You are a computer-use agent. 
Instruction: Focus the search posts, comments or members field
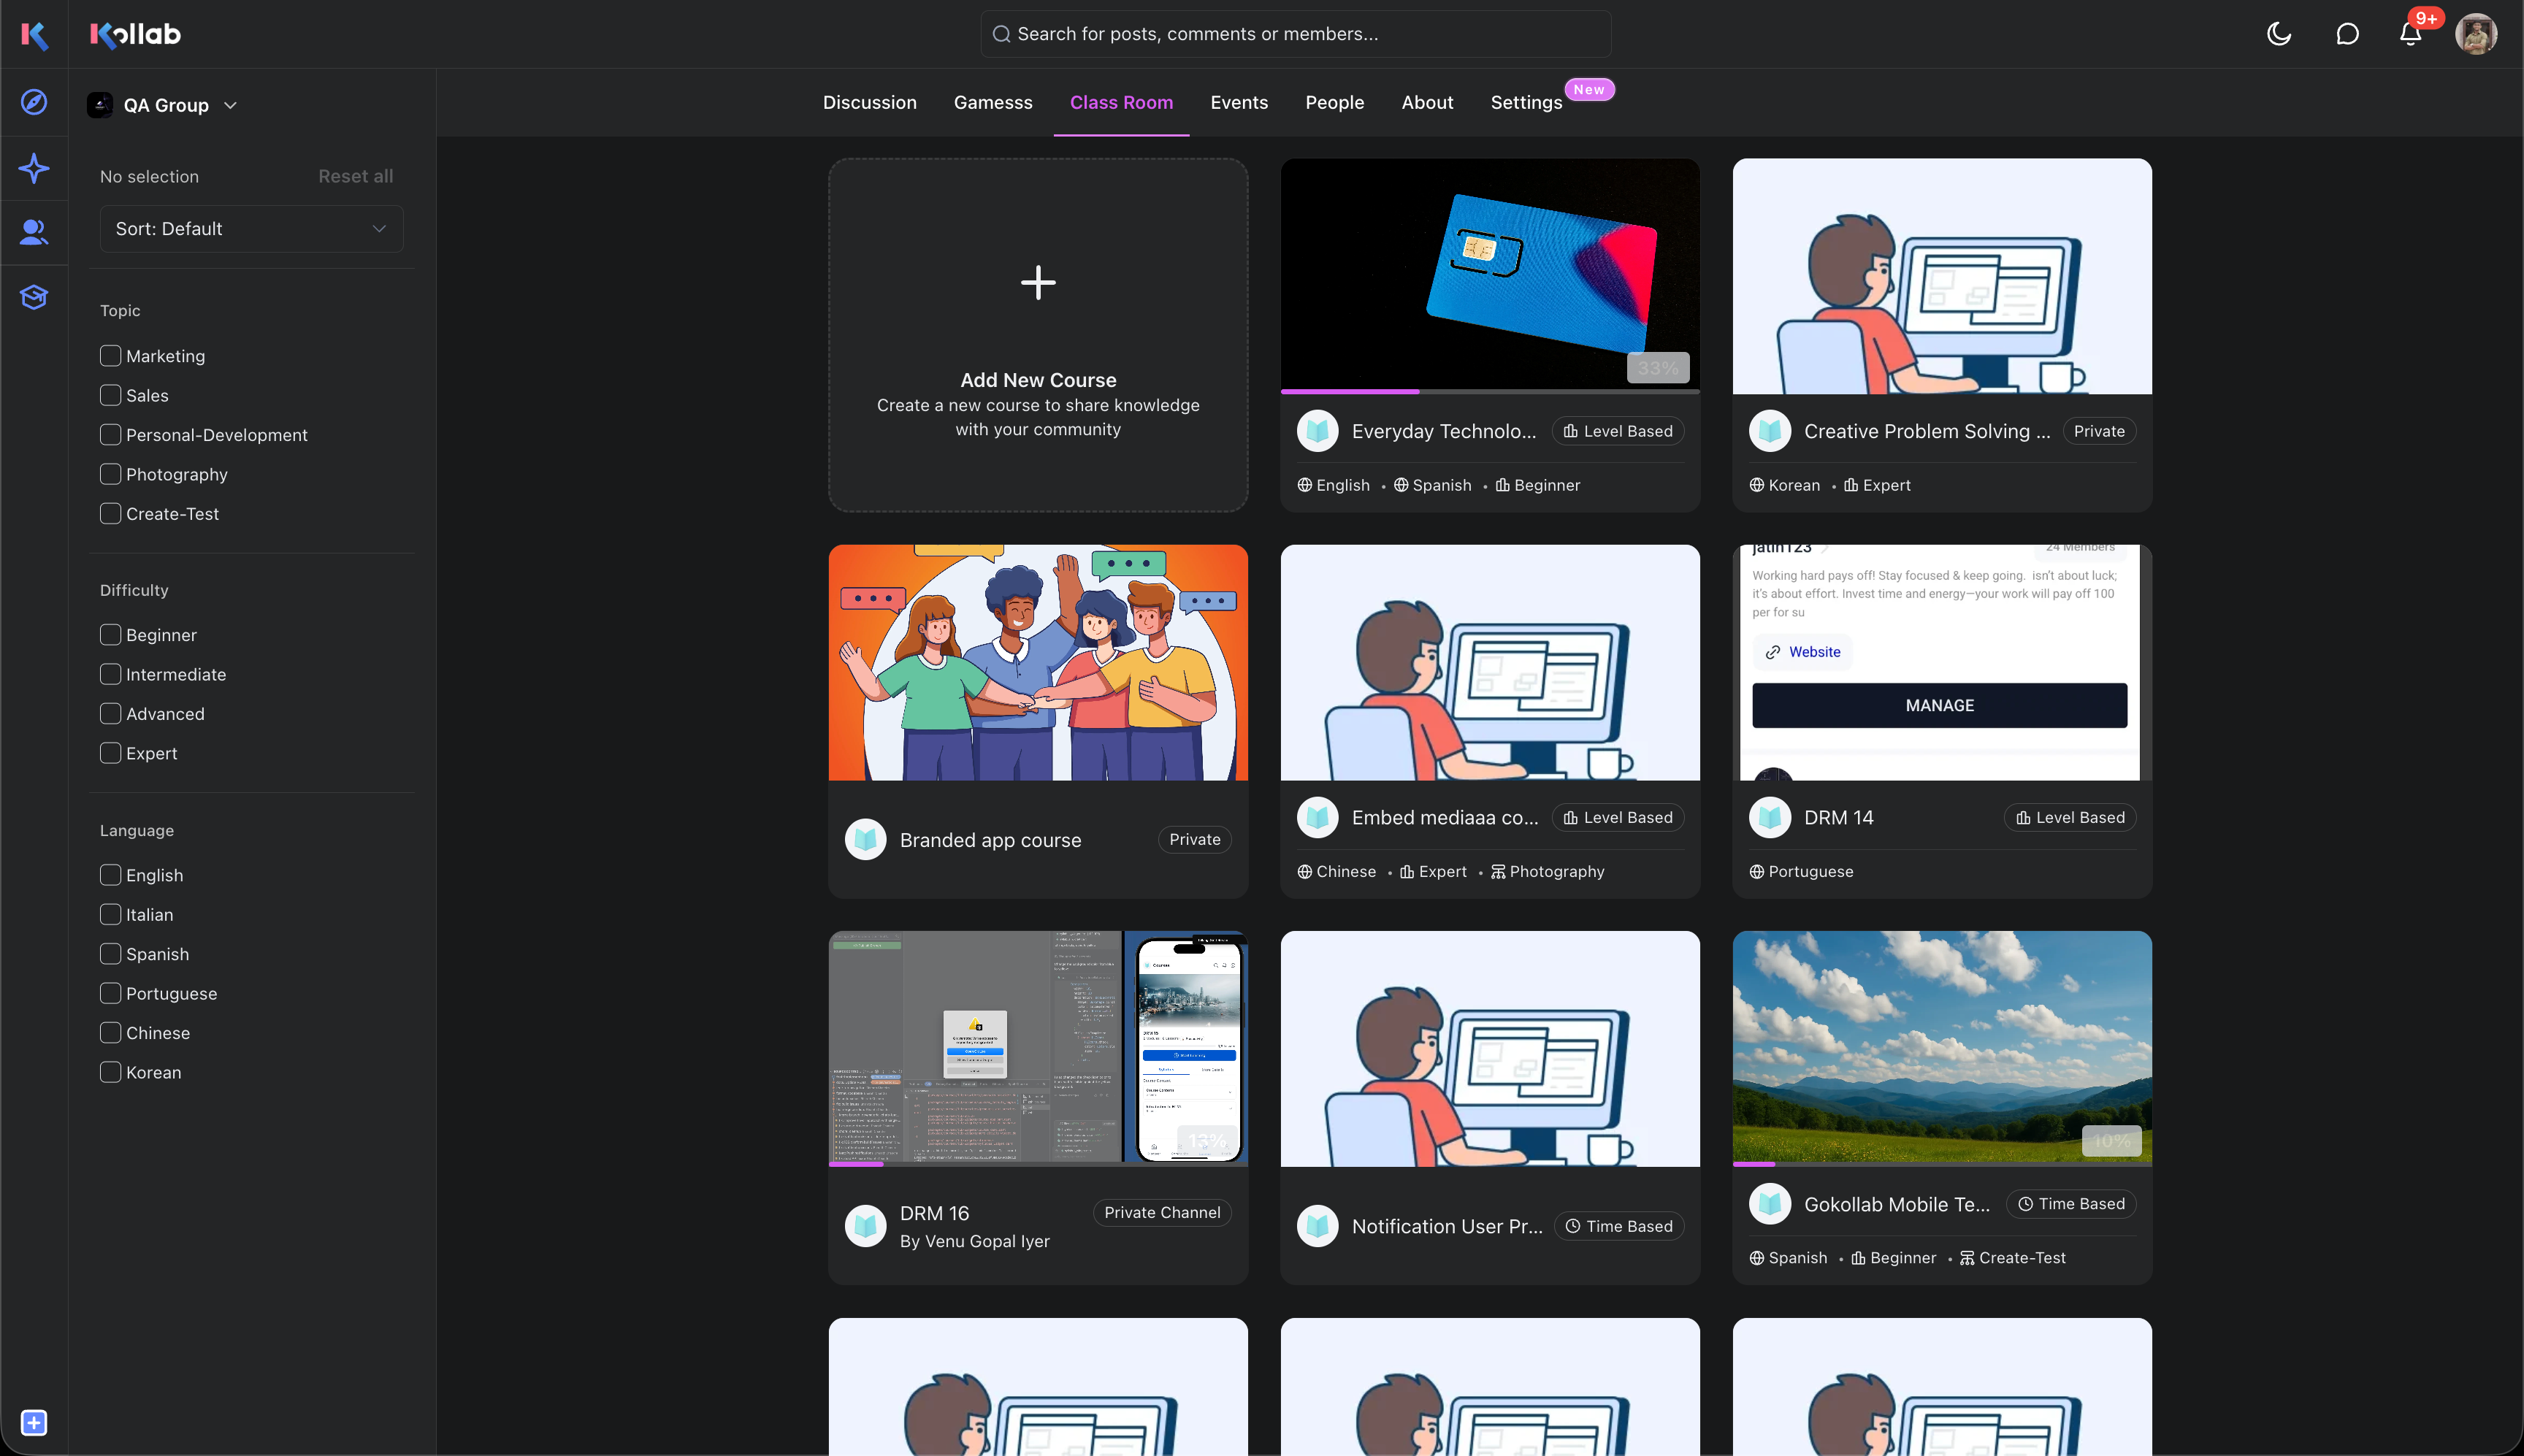(x=1295, y=34)
